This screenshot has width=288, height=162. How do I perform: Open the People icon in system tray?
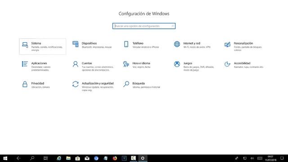coord(237,158)
